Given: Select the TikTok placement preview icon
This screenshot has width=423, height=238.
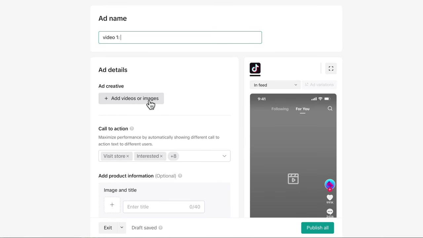Looking at the screenshot, I should click(255, 68).
